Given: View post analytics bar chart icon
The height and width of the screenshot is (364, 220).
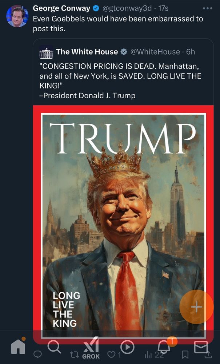Looking at the screenshot, I should (148, 355).
